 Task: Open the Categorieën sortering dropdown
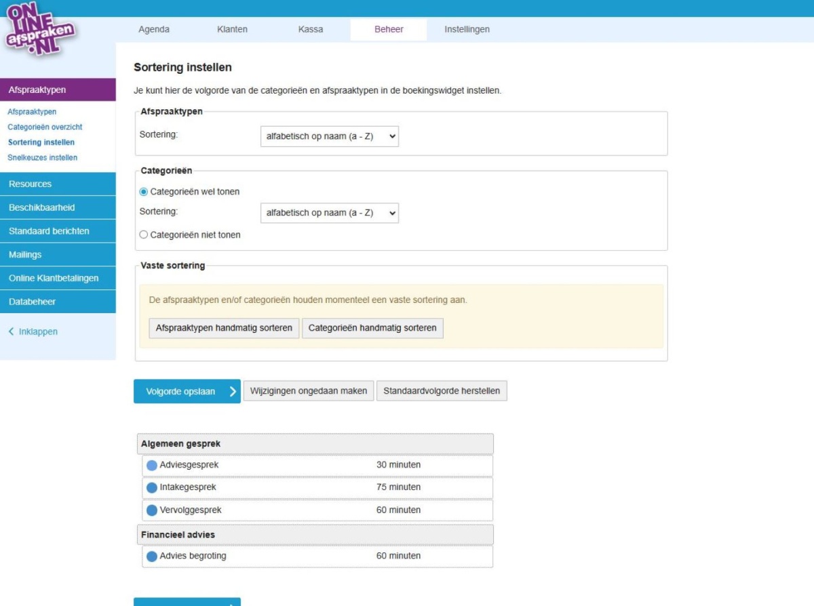point(330,213)
